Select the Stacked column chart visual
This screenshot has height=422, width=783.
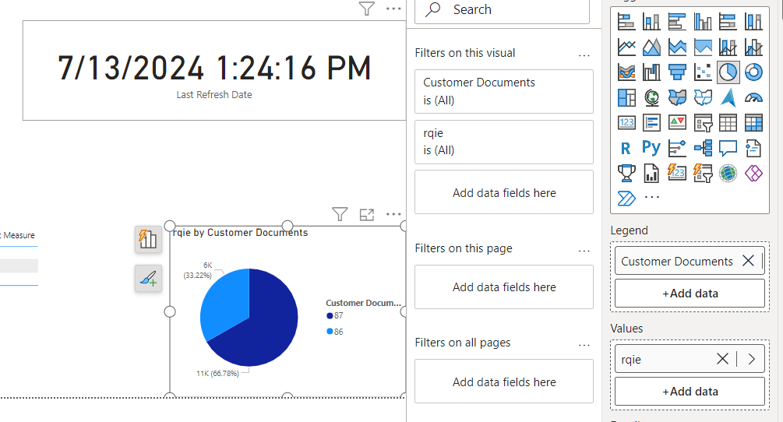point(651,22)
